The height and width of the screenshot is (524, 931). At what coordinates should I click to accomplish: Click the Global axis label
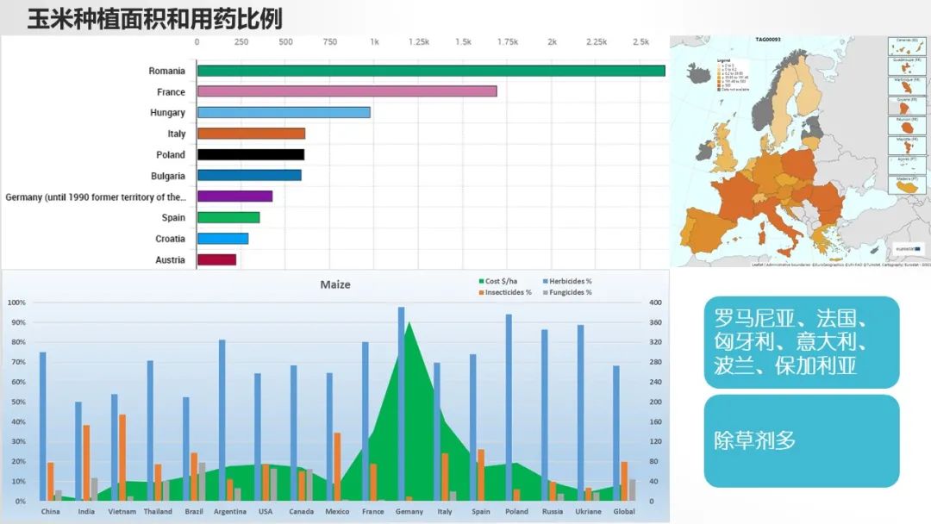(x=624, y=512)
